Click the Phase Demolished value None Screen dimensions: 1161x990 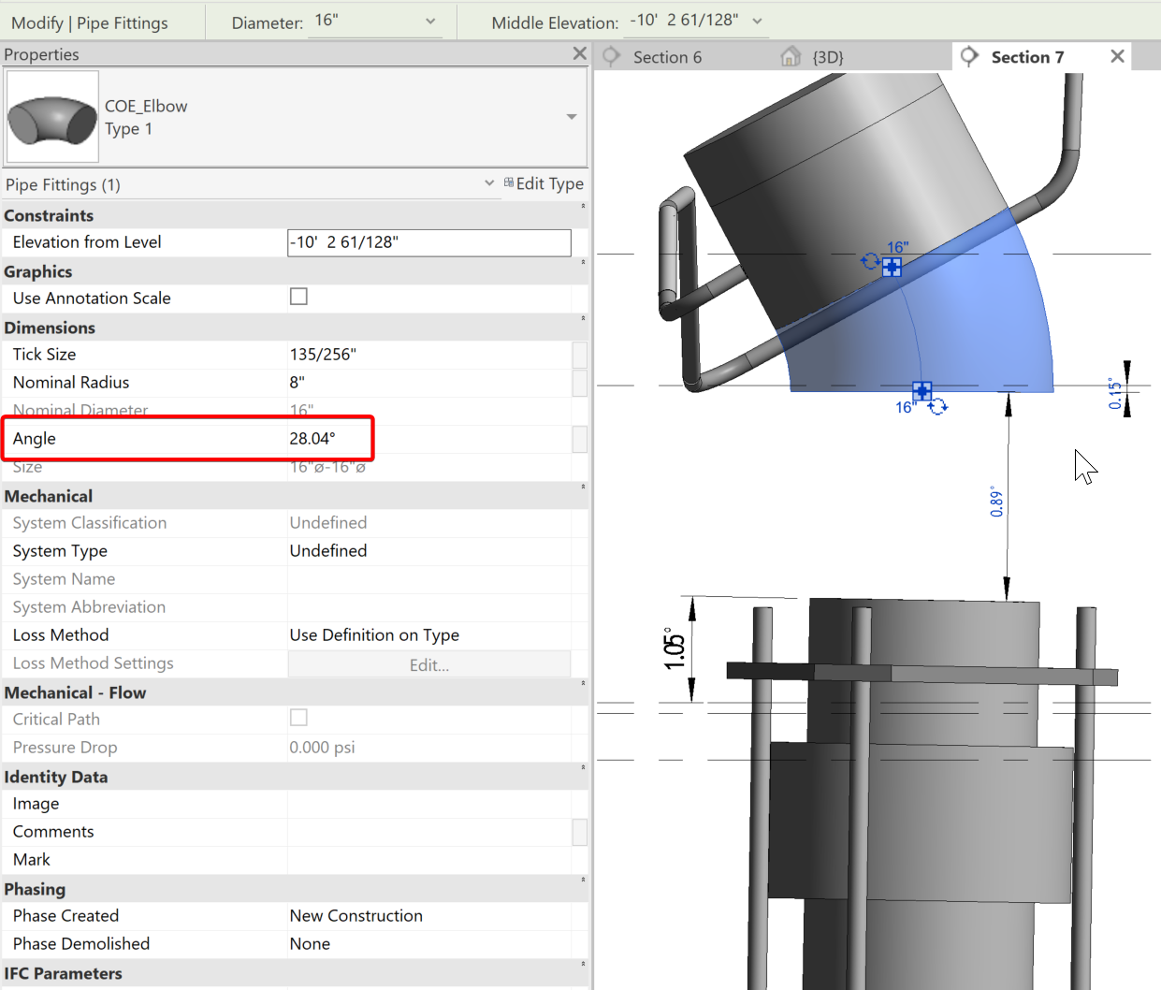click(x=310, y=943)
